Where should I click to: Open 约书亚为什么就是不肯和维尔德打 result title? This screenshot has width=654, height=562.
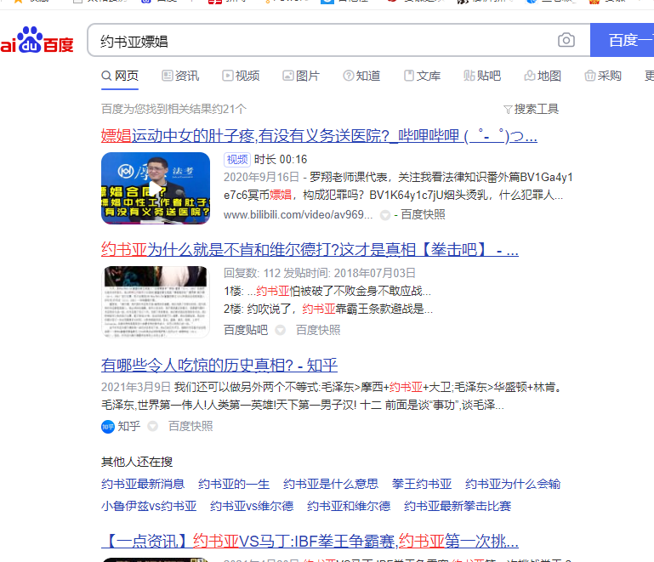click(x=310, y=250)
